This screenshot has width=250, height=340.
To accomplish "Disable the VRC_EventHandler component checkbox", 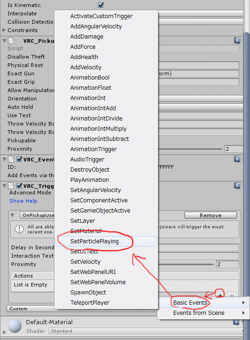I will [x=19, y=160].
